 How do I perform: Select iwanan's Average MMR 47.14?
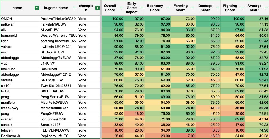tap(257, 119)
